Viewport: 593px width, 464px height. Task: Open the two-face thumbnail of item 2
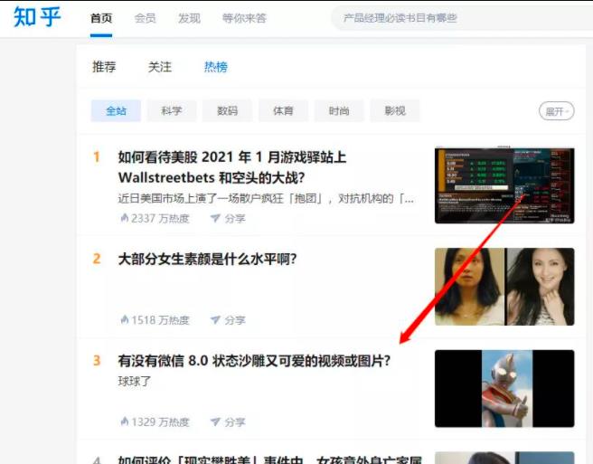(504, 287)
